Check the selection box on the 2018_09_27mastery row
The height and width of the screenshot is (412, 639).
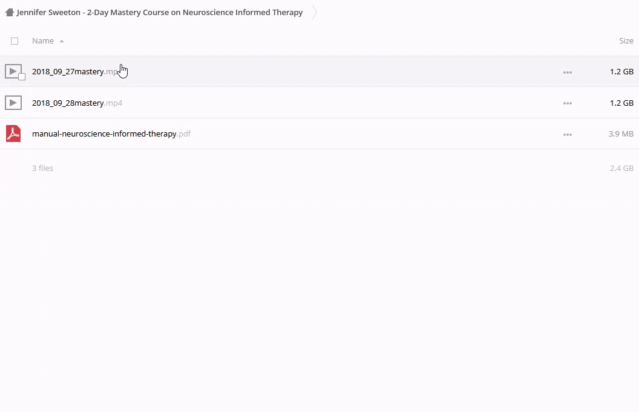(x=22, y=77)
